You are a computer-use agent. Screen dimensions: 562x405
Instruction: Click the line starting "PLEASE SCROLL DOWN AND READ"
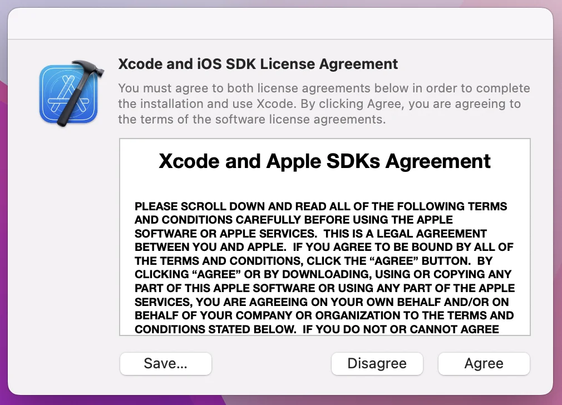coord(321,206)
